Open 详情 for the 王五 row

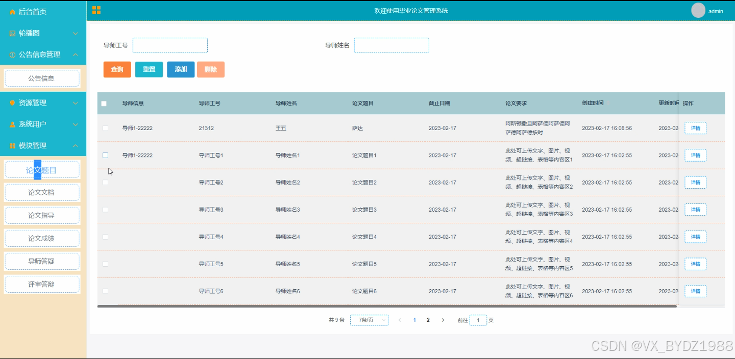[x=695, y=128]
